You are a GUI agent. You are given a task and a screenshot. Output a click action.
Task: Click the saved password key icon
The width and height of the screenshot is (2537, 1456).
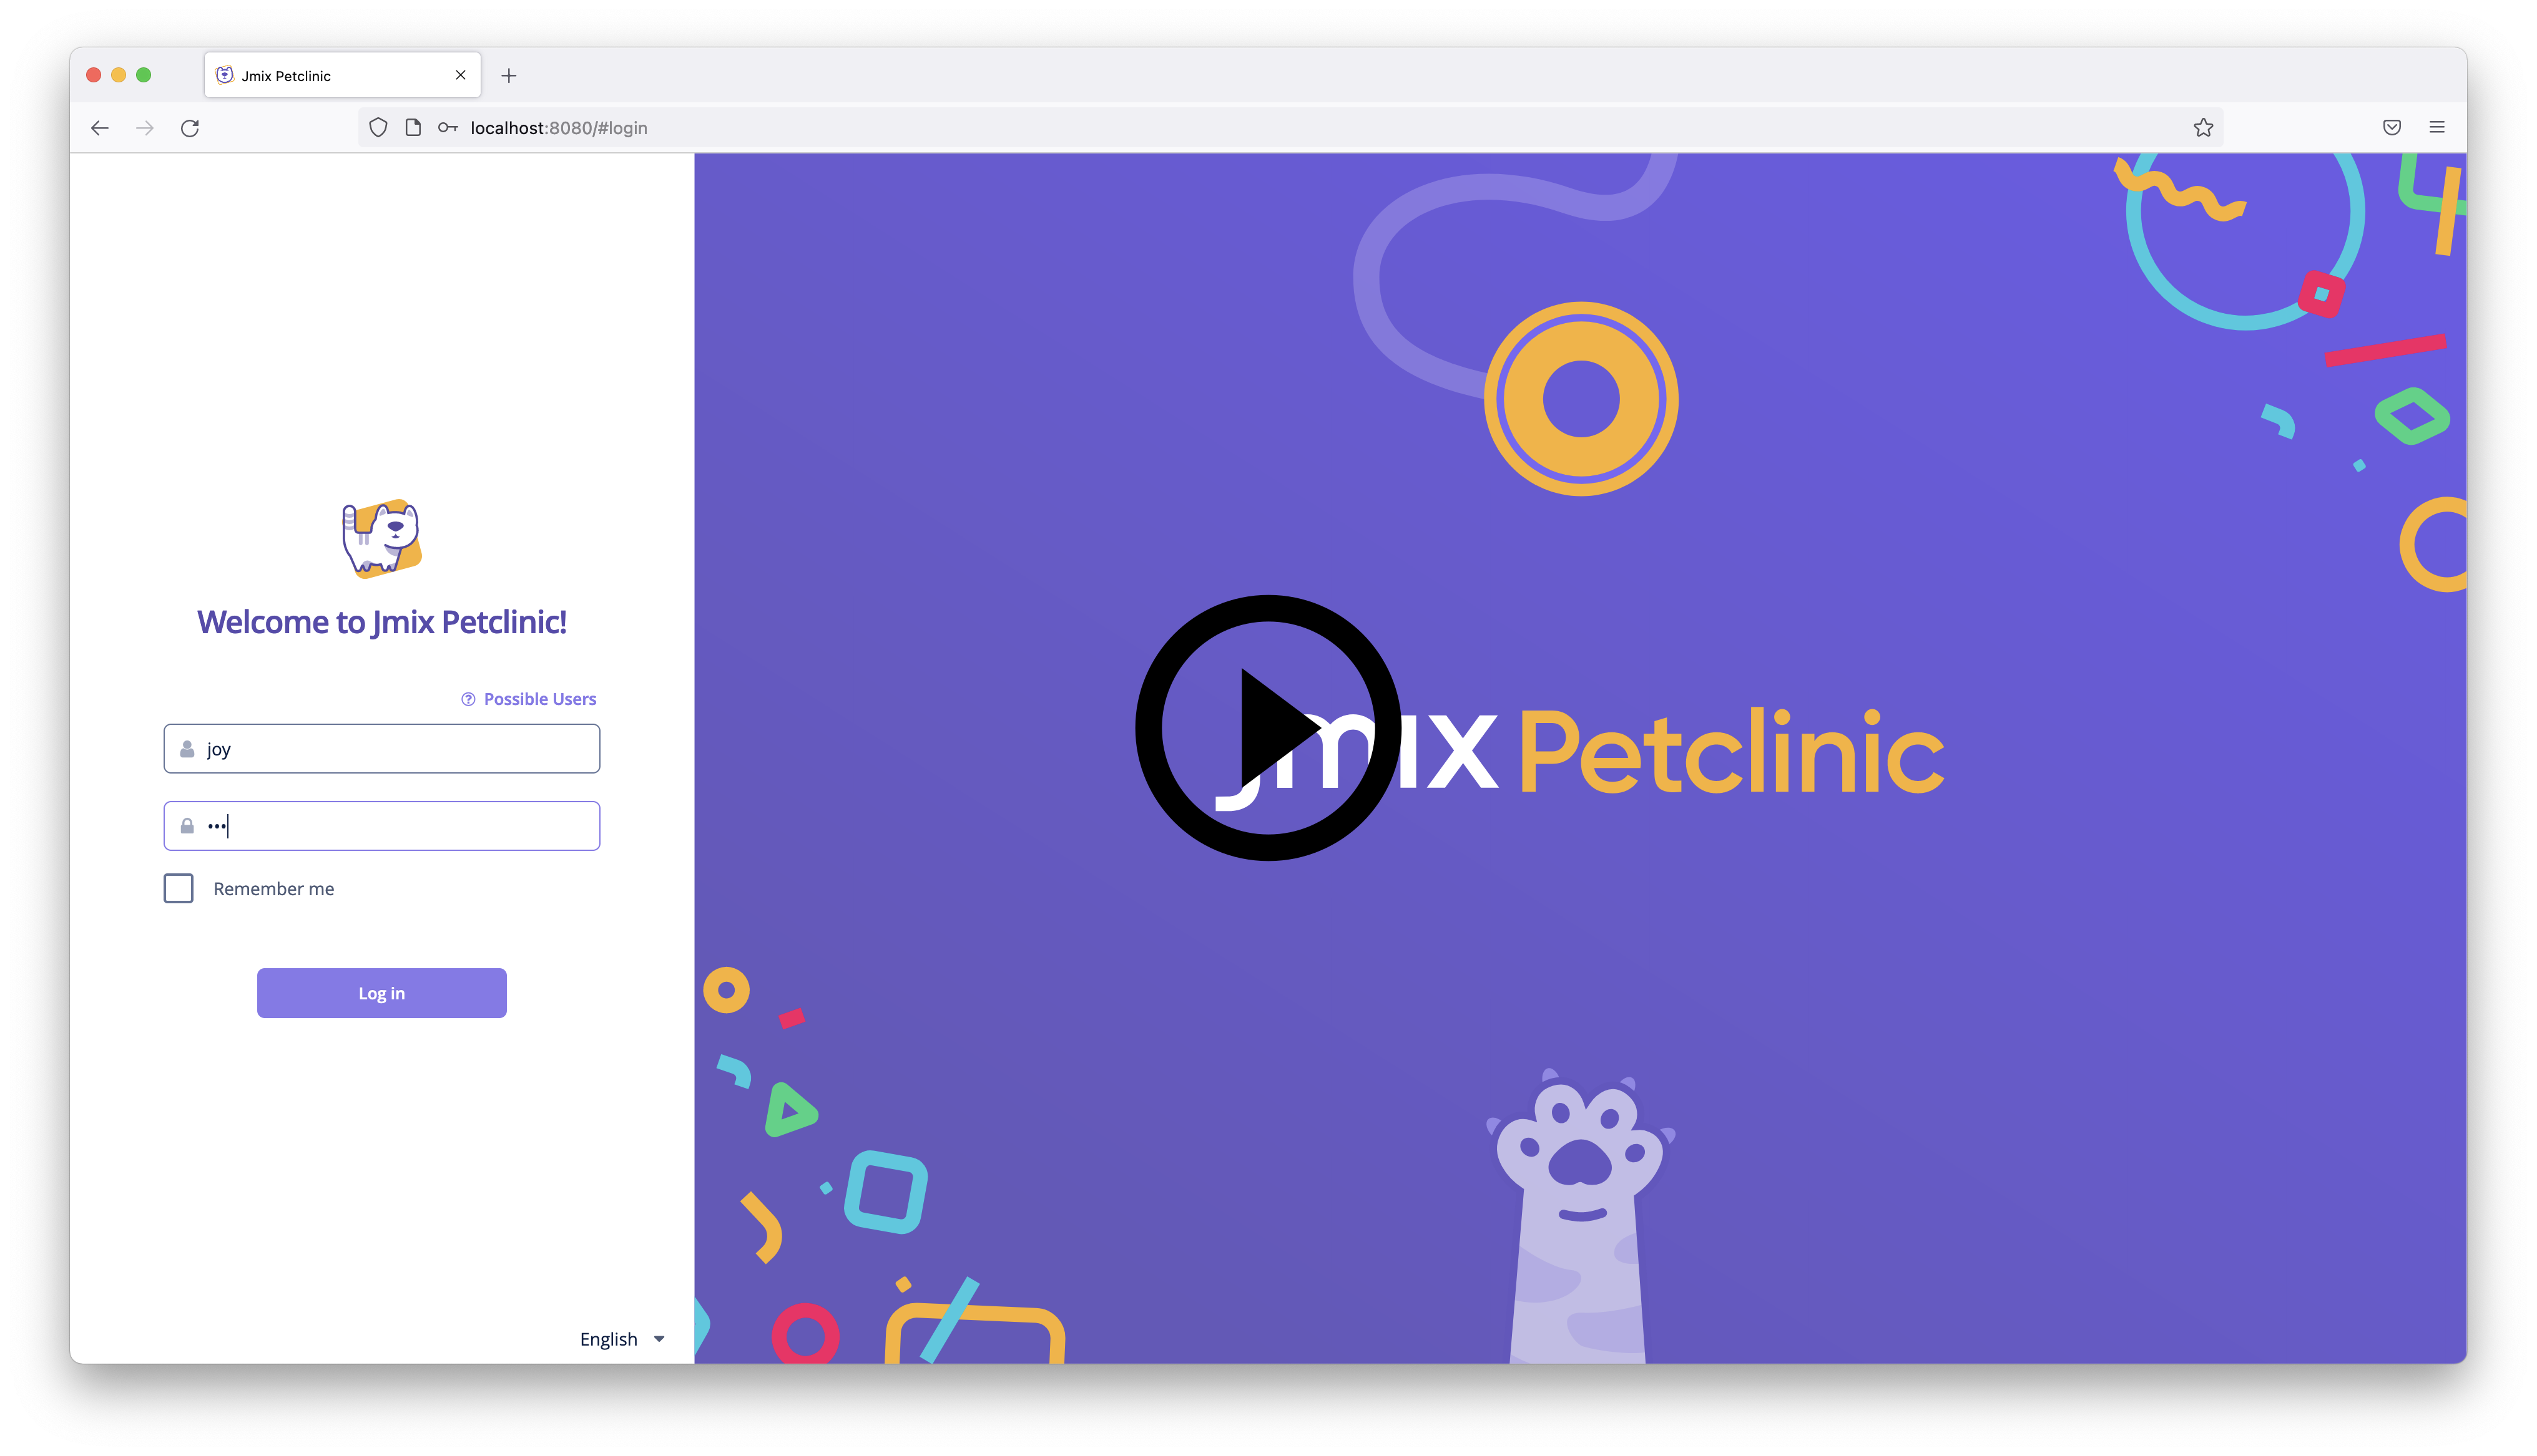click(x=447, y=128)
